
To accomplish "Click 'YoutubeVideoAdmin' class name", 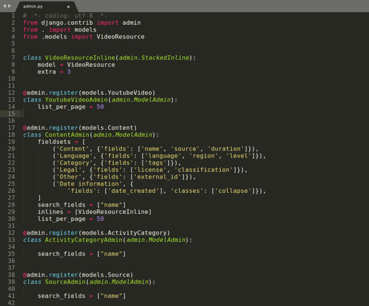I will pyautogui.click(x=76, y=100).
